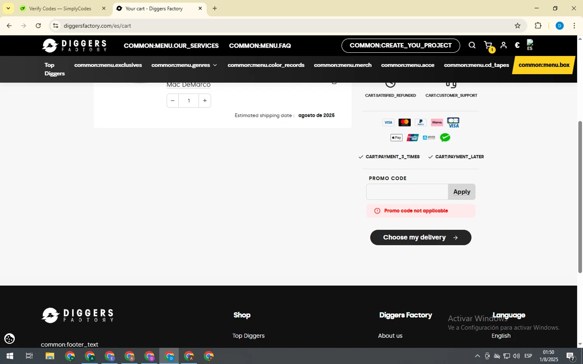Expand common:menu.genres dropdown

pyautogui.click(x=184, y=65)
